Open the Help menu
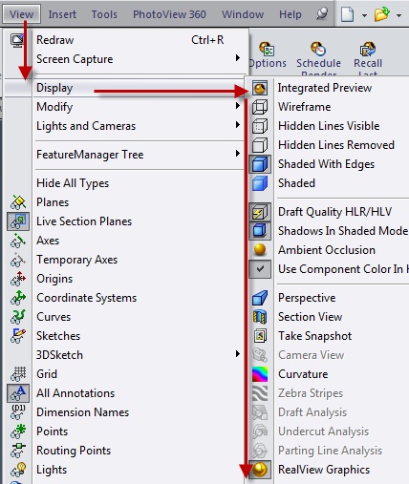Screen dimensions: 409x484 click(x=291, y=14)
